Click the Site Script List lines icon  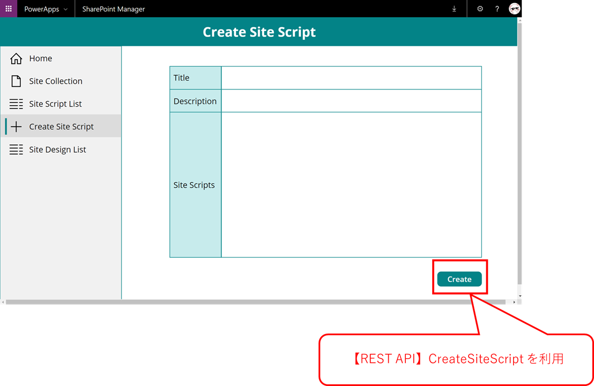point(16,104)
